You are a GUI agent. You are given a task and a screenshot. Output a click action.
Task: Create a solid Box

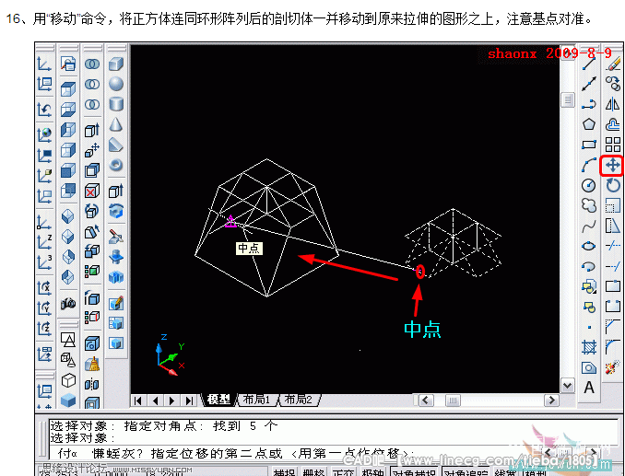pos(116,64)
